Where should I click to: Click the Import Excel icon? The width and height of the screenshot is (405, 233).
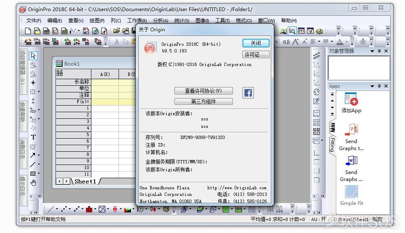pyautogui.click(x=55, y=41)
